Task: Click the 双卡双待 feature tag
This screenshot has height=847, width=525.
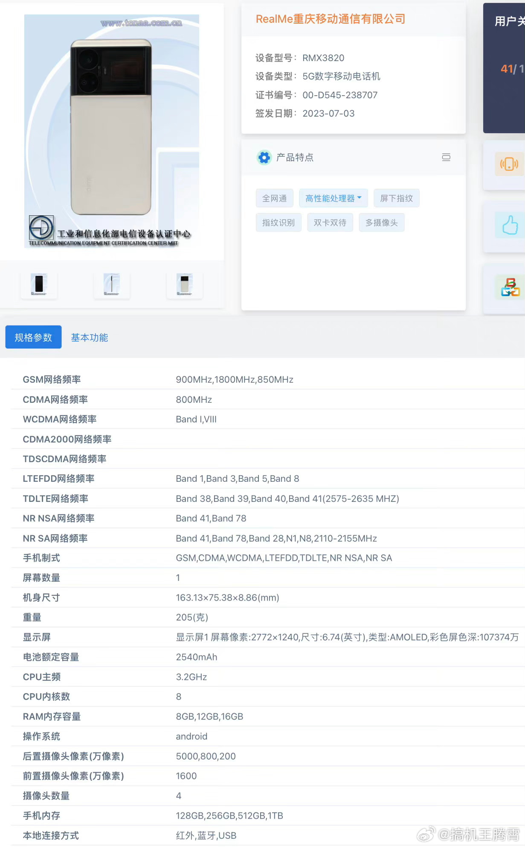Action: pos(330,223)
